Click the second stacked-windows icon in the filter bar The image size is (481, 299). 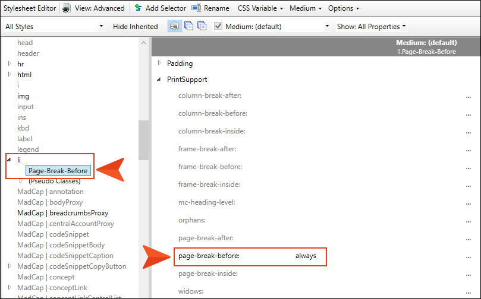188,26
